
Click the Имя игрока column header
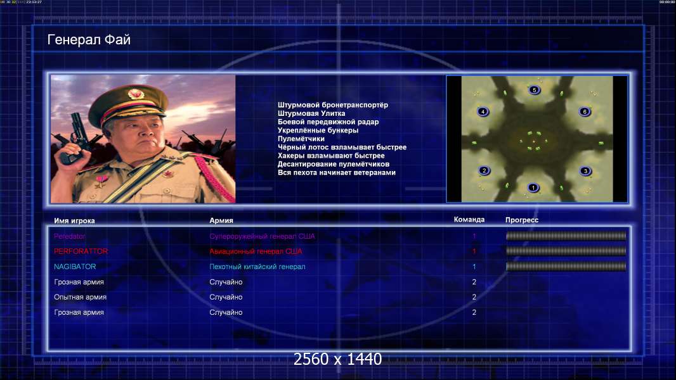pyautogui.click(x=74, y=221)
